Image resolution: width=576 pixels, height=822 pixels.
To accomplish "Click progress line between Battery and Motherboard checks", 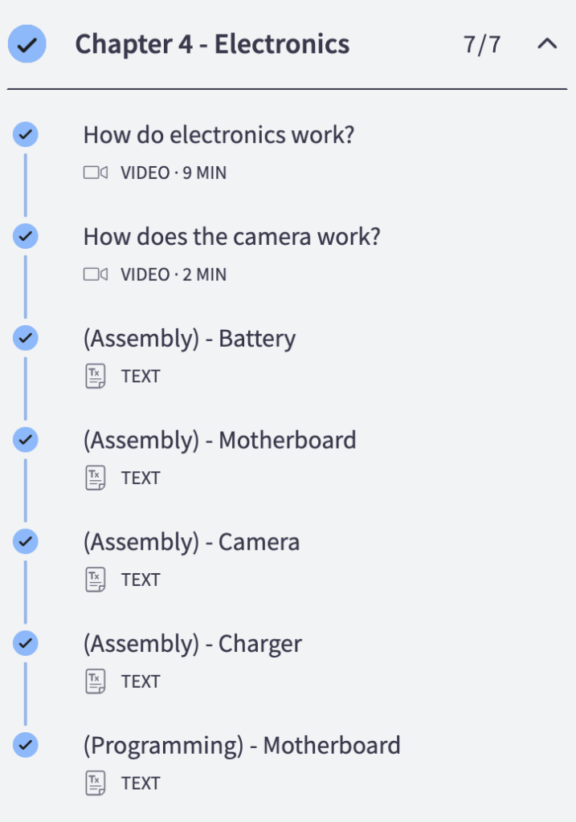I will pos(25,389).
